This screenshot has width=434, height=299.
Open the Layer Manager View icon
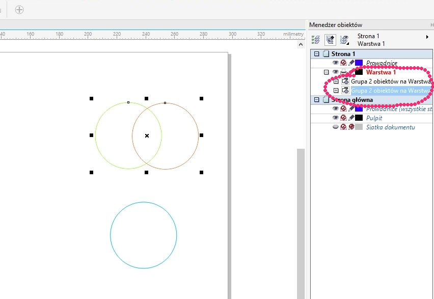[x=344, y=39]
